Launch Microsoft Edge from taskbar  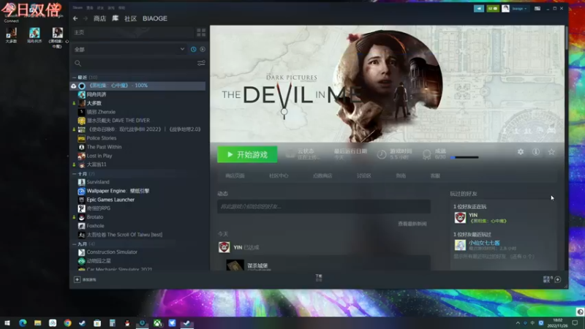pyautogui.click(x=23, y=323)
